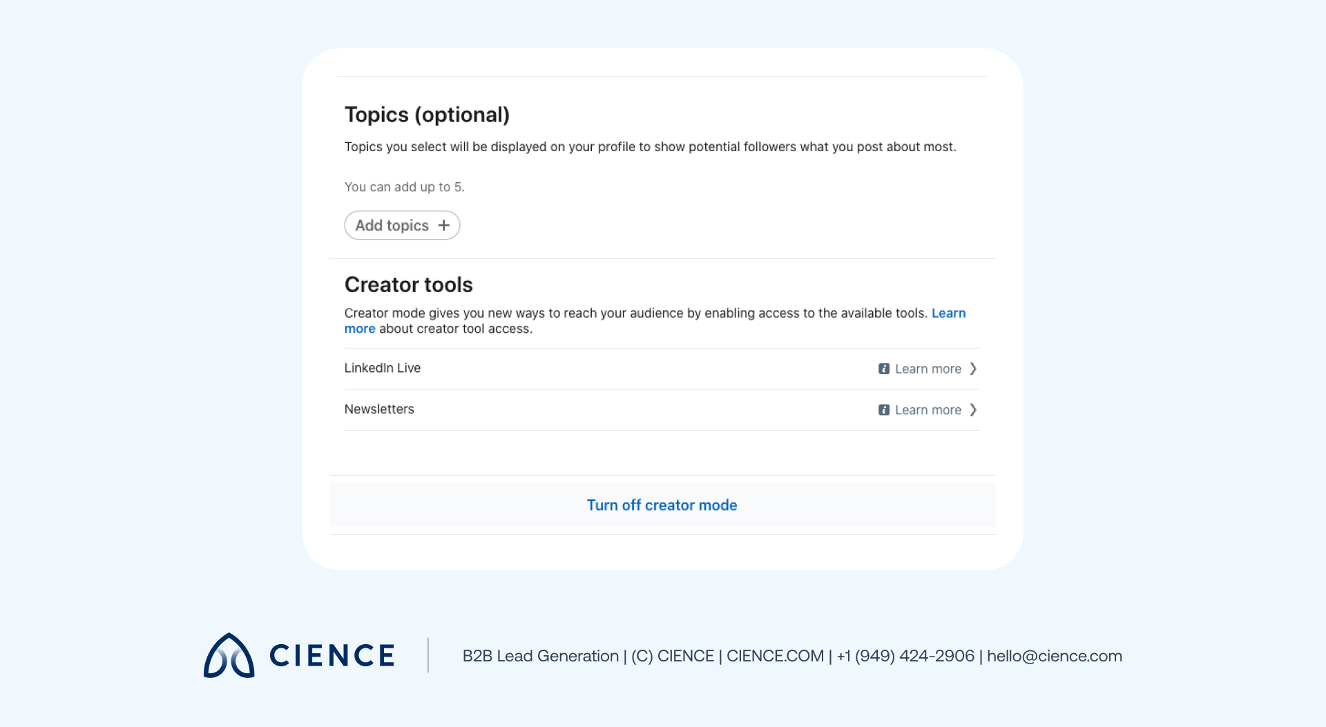Click the plus icon in Add topics
The width and height of the screenshot is (1326, 727).
coord(443,226)
